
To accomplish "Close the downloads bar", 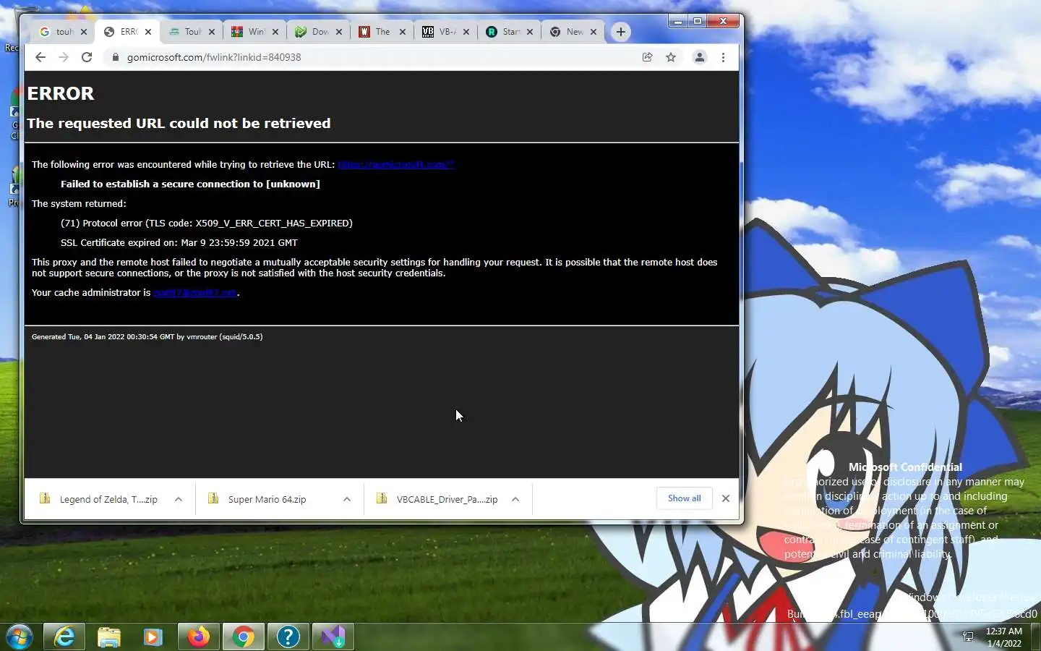I will tap(726, 498).
